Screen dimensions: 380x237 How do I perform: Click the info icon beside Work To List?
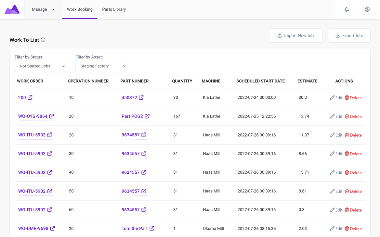[43, 40]
